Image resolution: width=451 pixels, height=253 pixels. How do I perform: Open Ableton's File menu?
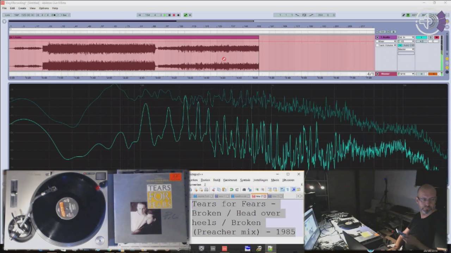point(5,8)
